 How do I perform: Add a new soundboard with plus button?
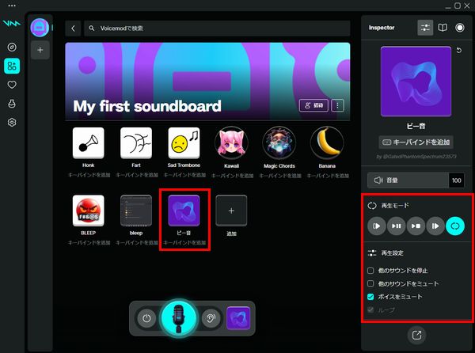[x=40, y=50]
